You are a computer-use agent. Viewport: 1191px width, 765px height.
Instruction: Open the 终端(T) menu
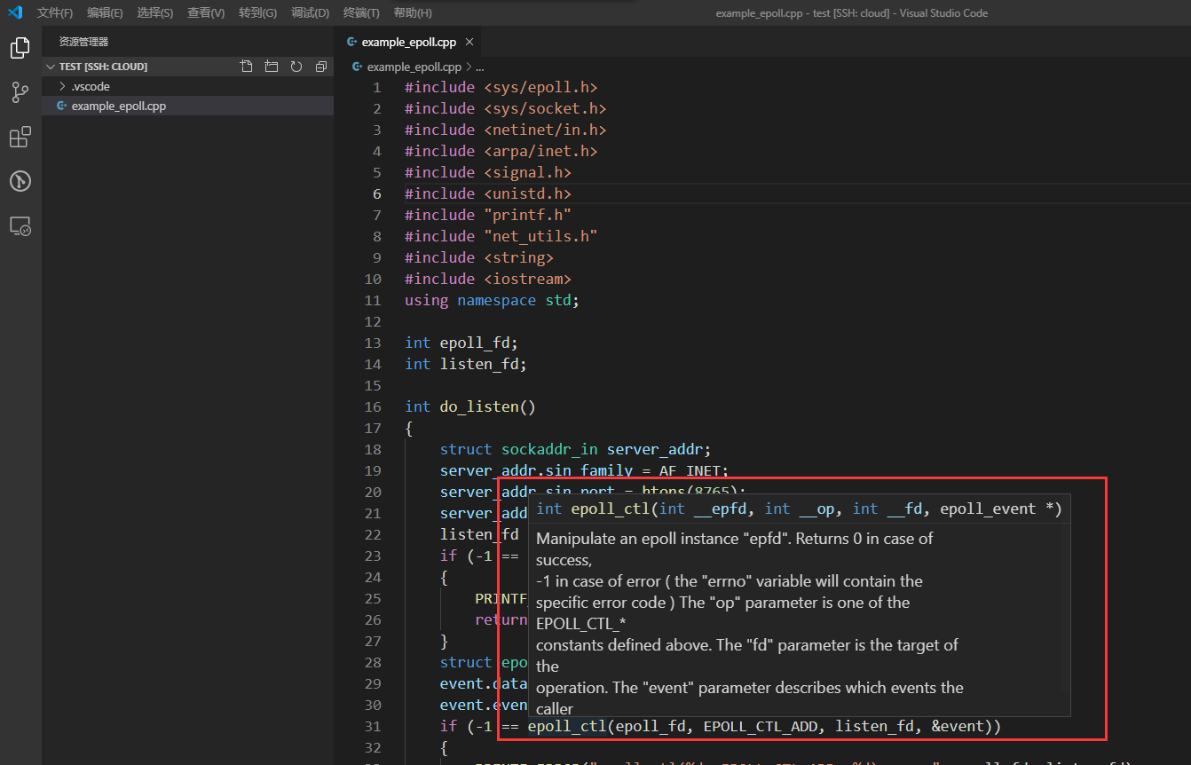click(359, 12)
